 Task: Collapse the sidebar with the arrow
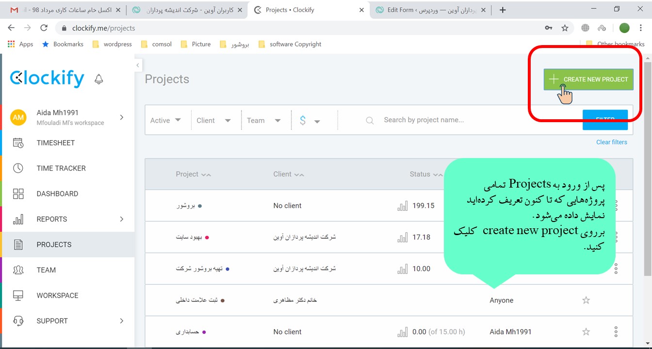pos(138,65)
